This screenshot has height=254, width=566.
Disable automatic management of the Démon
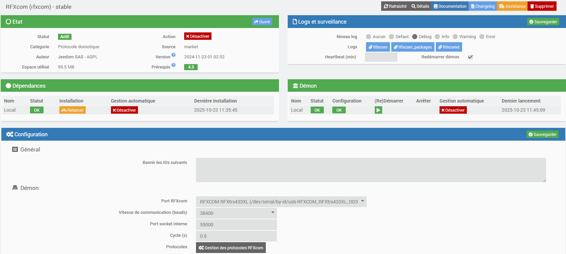453,110
